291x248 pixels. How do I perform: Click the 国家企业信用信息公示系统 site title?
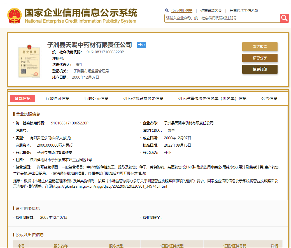(x=81, y=13)
